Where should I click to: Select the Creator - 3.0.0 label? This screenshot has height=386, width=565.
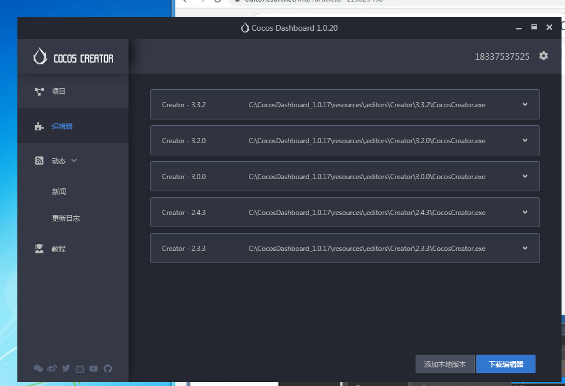tap(184, 177)
